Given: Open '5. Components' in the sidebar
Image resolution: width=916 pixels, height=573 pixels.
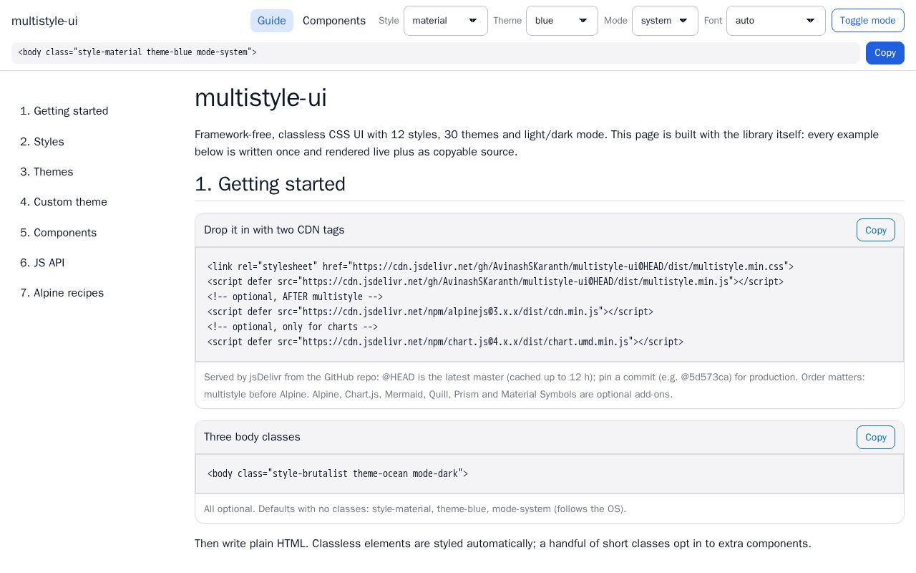Looking at the screenshot, I should [59, 233].
